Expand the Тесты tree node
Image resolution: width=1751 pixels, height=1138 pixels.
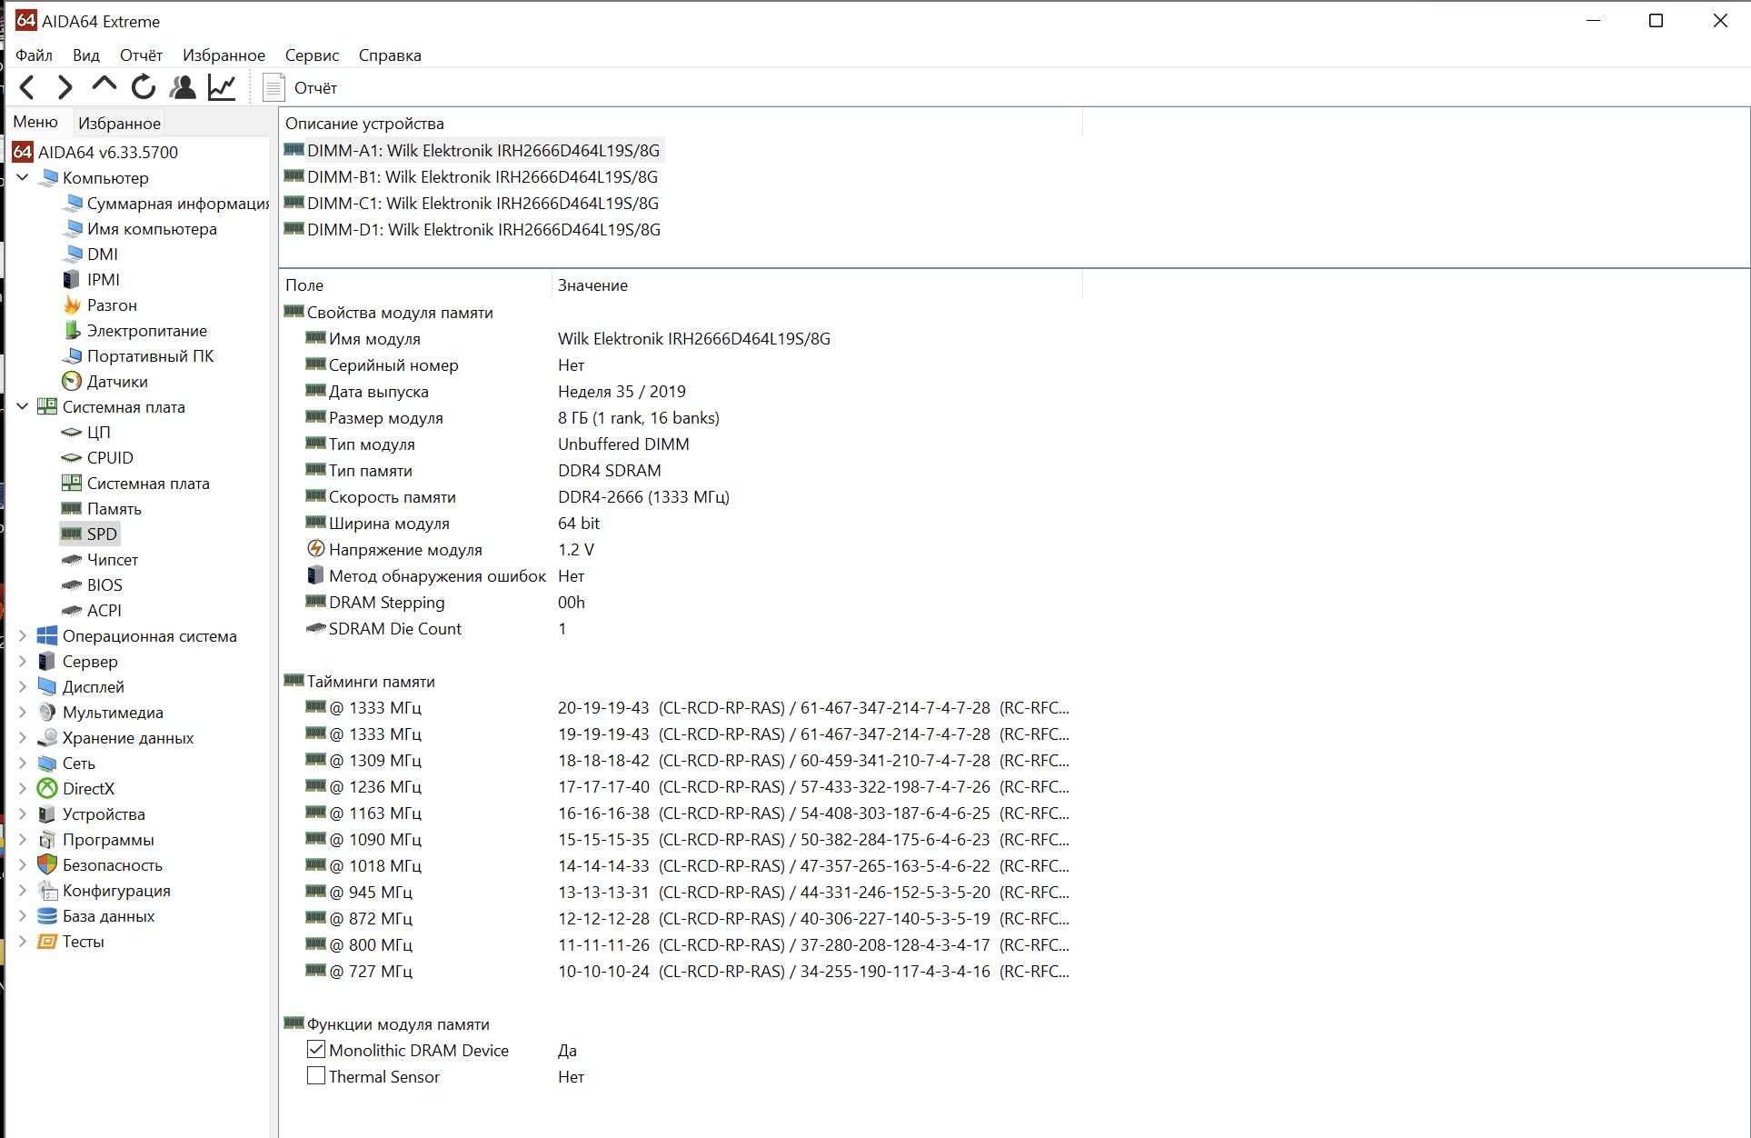[x=23, y=941]
